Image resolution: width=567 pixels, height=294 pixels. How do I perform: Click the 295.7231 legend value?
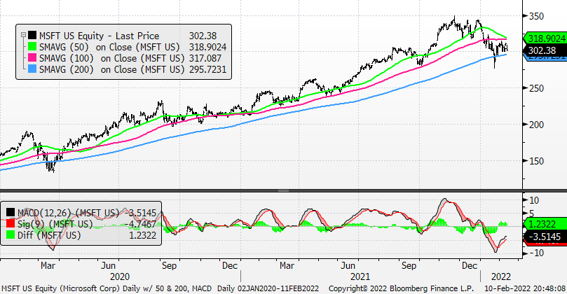(208, 69)
